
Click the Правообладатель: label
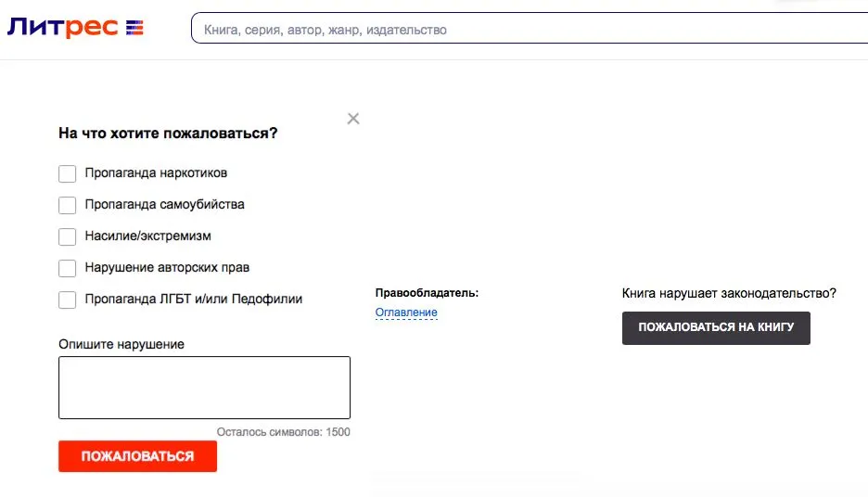427,293
